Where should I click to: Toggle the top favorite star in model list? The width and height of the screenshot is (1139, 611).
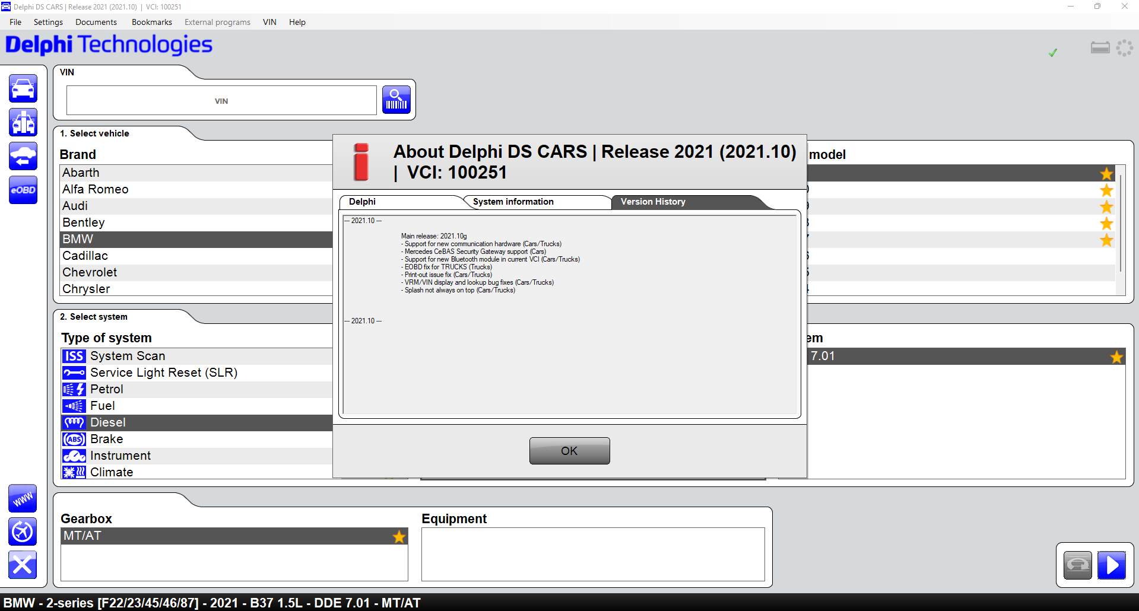[1106, 173]
